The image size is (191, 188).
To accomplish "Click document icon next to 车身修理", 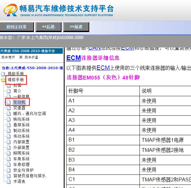I will (x=8, y=165).
